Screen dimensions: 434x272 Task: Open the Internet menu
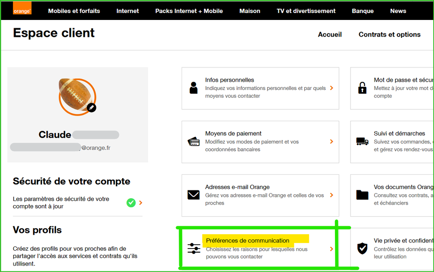[128, 11]
